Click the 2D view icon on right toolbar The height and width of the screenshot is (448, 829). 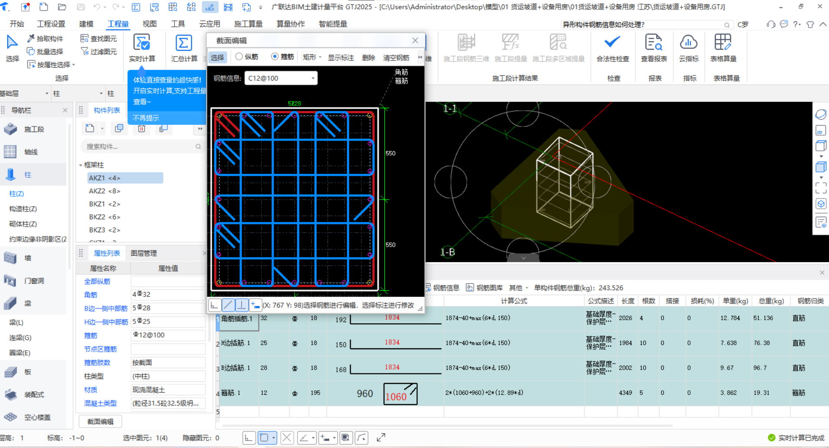point(820,131)
